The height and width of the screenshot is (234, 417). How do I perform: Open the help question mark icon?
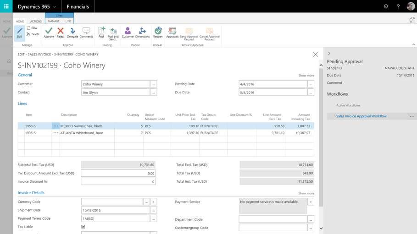[398, 6]
